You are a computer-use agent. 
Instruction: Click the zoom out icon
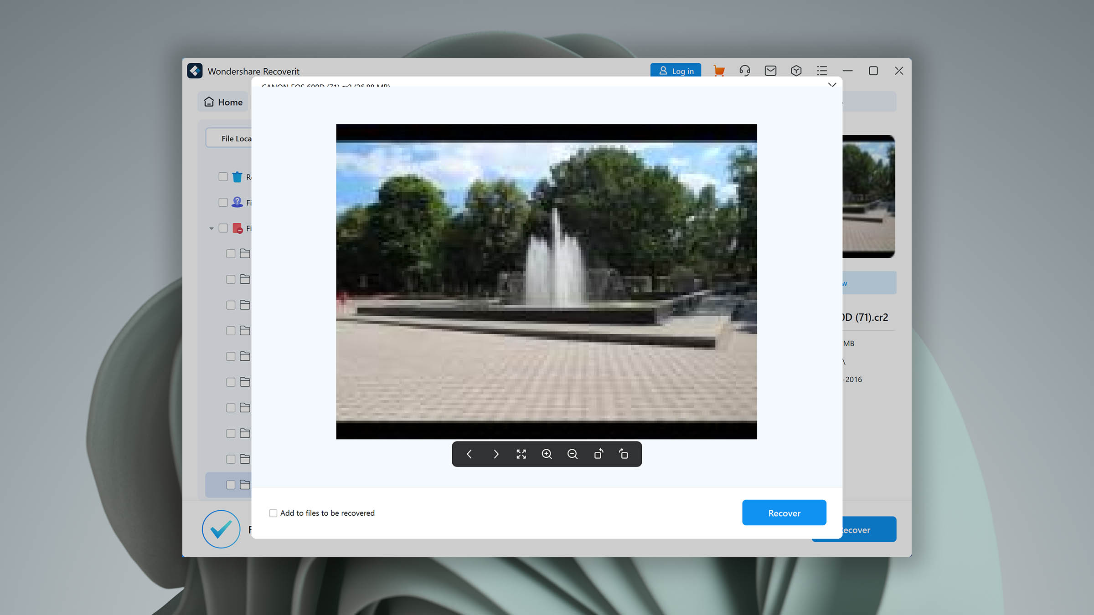[x=573, y=454]
